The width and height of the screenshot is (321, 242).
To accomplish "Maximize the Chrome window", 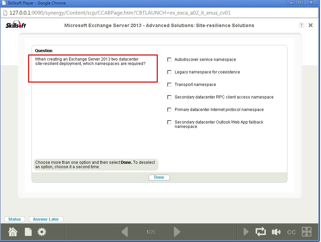I will (x=300, y=2).
